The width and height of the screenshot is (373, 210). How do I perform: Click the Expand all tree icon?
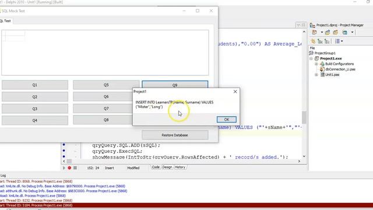click(x=320, y=41)
